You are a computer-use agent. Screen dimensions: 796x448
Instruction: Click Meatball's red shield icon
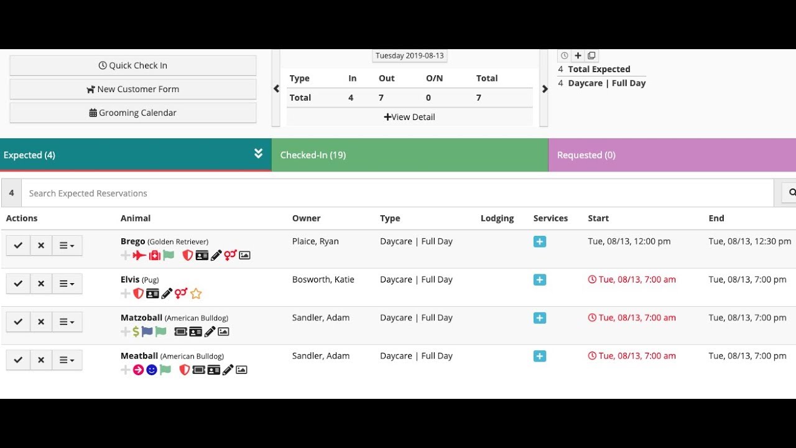coord(184,370)
